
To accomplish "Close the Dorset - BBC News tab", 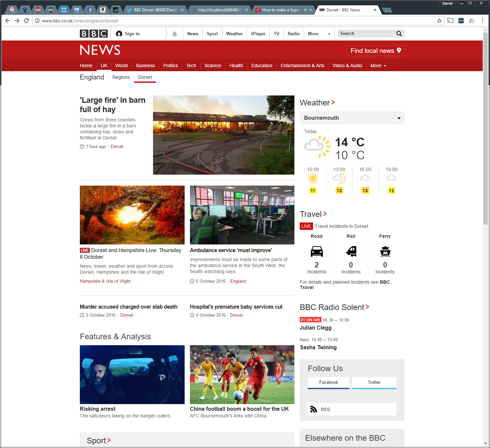I will [x=375, y=10].
